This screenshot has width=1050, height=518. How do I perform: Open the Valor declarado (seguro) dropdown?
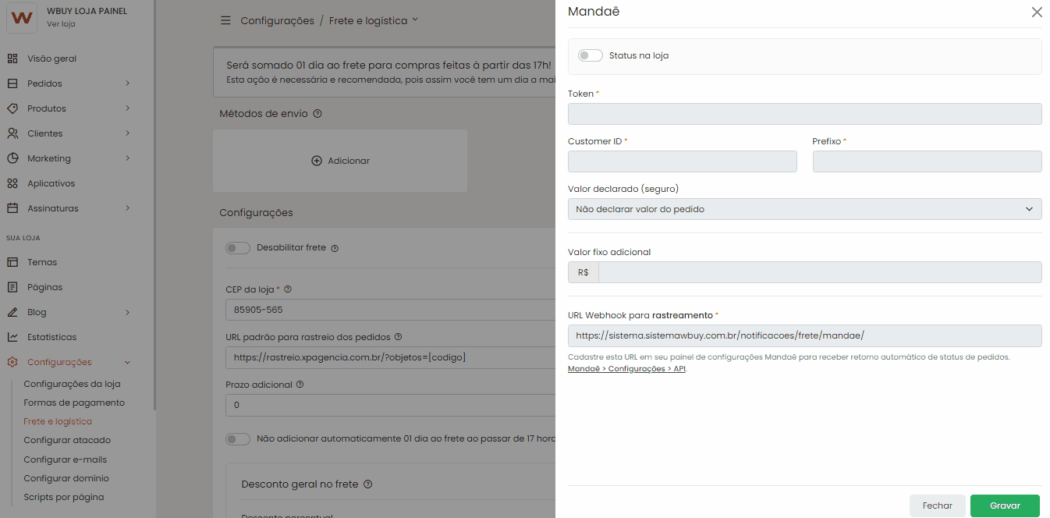pos(804,209)
